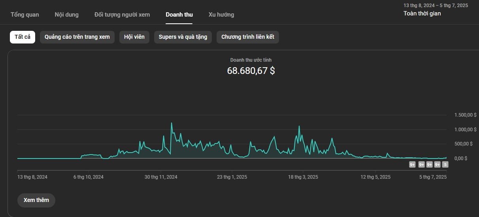Select the Tất cả filter chip
The image size is (479, 217).
[x=23, y=37]
